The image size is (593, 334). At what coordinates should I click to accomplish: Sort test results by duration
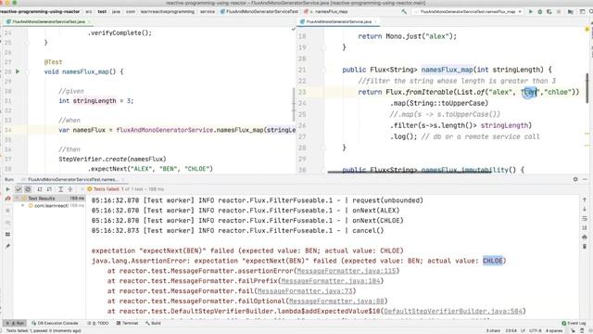tap(49, 189)
